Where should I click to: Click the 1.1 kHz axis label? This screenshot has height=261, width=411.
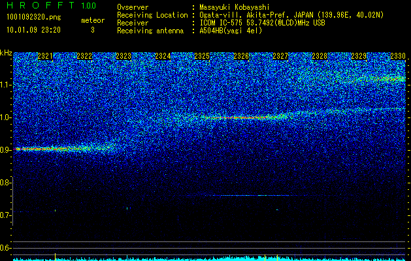click(5, 85)
